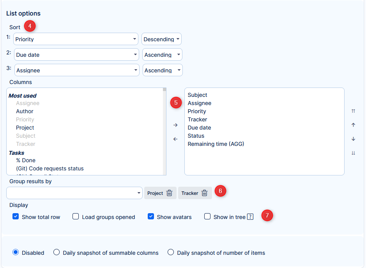Move selected column to the bottom

pos(353,153)
